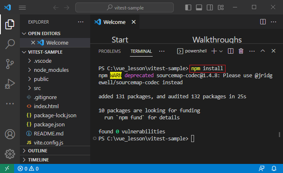
Task: Click the Start heading on Welcome page
Action: [x=120, y=40]
